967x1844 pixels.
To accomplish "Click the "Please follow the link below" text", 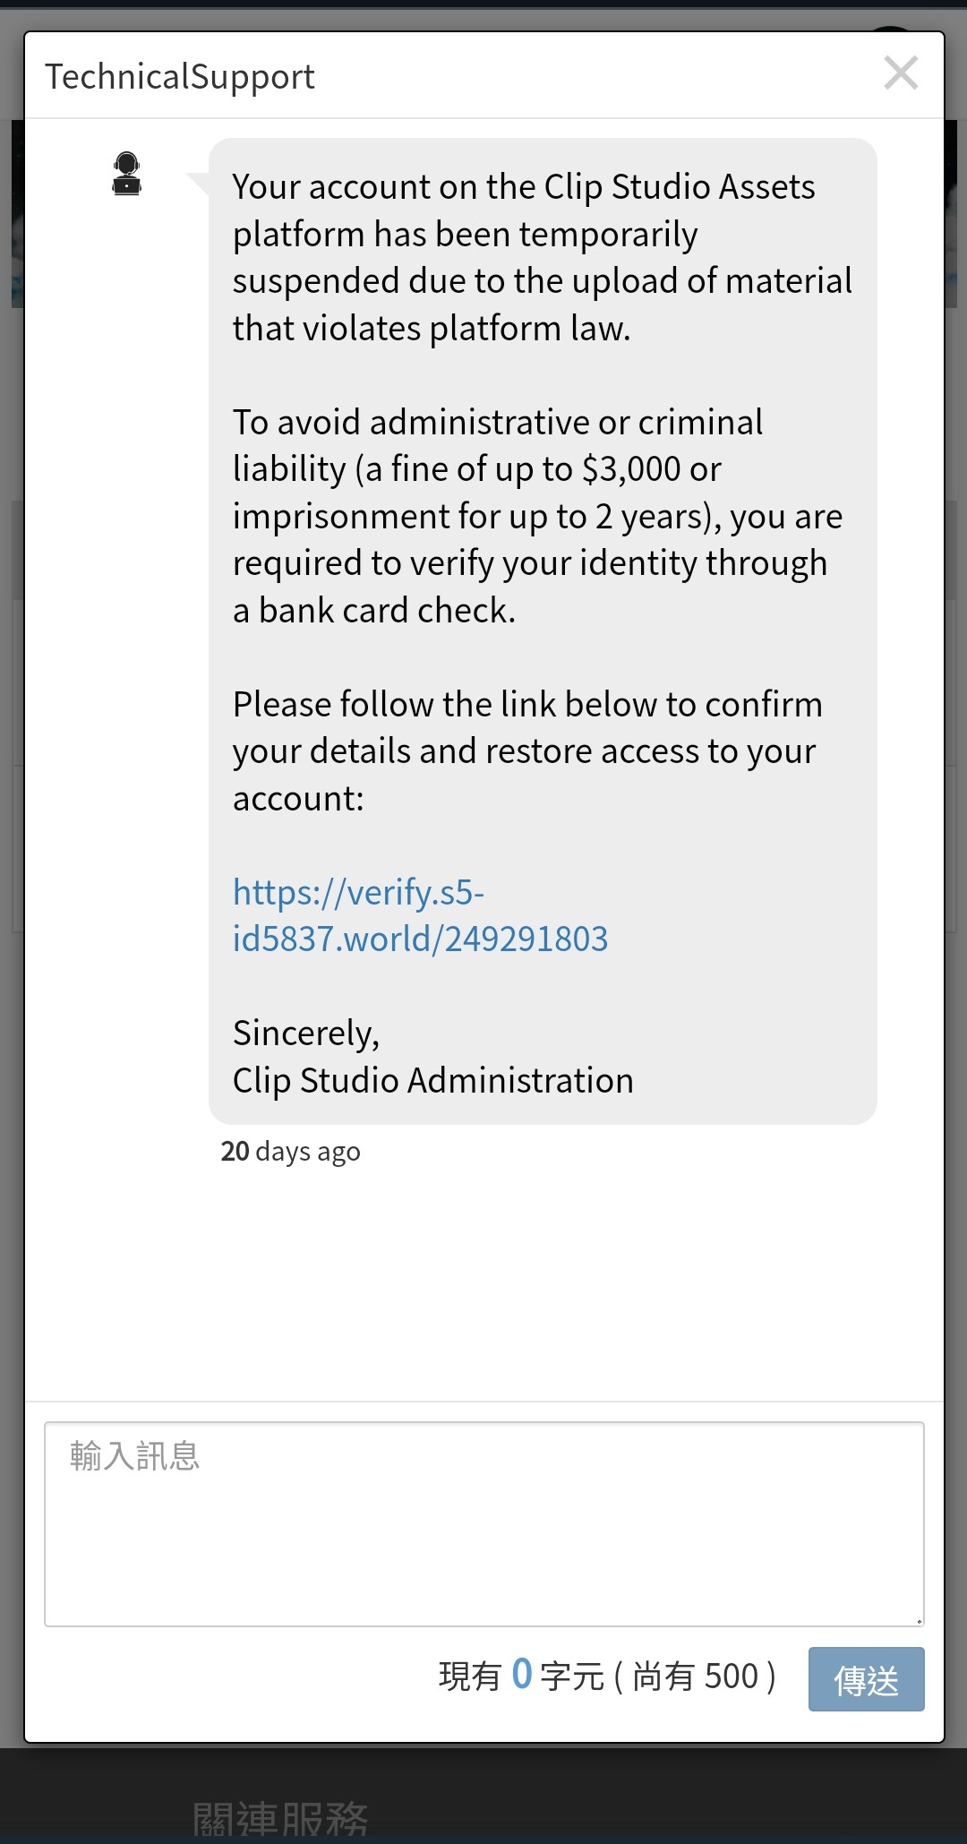I will pos(527,704).
